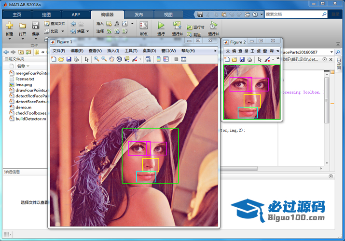Expand the 保存 dropdown arrow
Screen dimensions: 345x241
point(36,39)
